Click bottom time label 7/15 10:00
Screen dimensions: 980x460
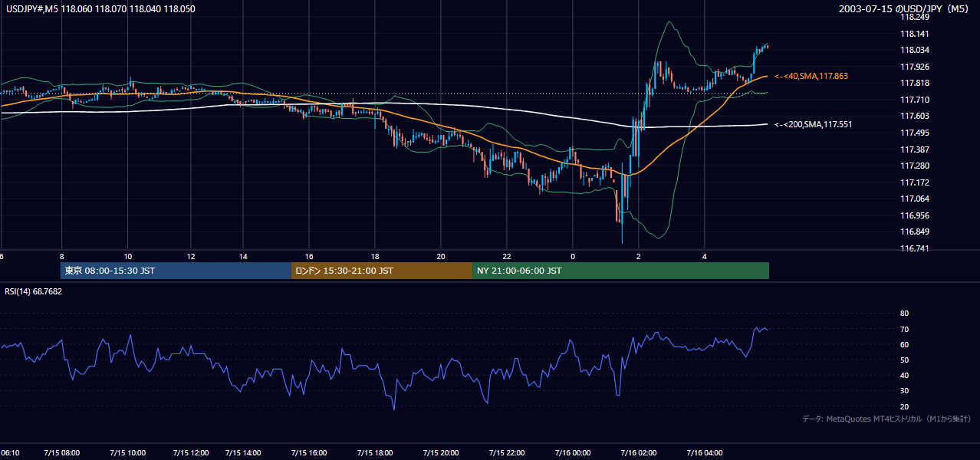[127, 453]
